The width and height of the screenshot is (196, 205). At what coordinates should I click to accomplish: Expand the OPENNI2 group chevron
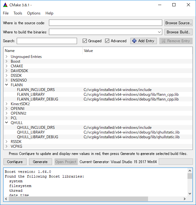[6, 113]
